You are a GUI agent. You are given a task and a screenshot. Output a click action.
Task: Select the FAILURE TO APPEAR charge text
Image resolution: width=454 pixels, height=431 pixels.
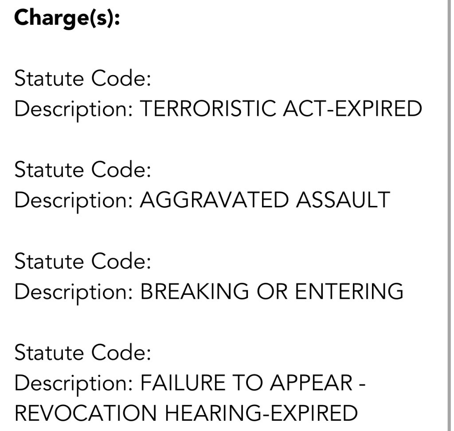252,383
